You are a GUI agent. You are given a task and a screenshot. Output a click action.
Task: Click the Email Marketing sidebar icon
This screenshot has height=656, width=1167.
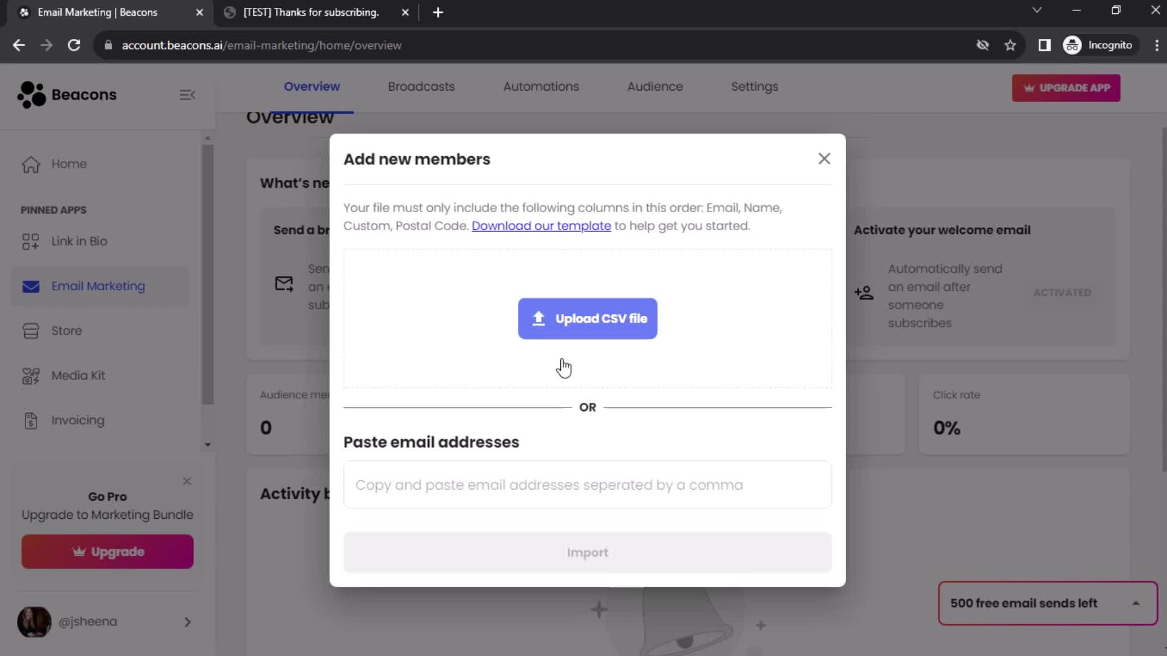pos(30,286)
